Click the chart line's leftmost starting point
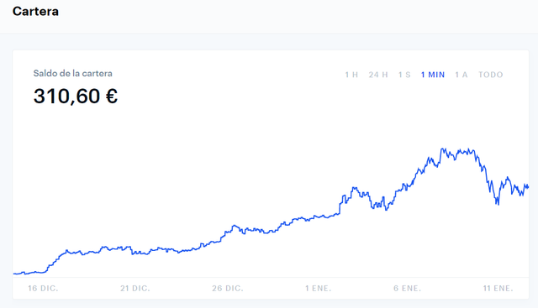Viewport: 538px width, 308px height. pyautogui.click(x=14, y=274)
